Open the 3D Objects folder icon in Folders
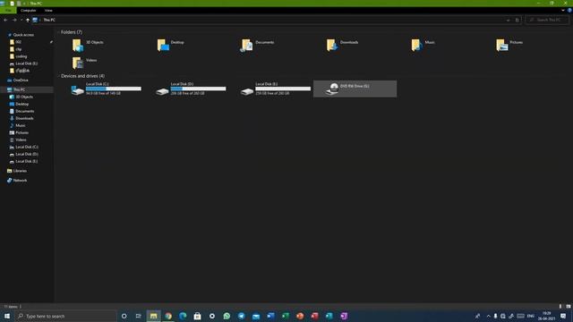This screenshot has height=322, width=573. [x=78, y=46]
